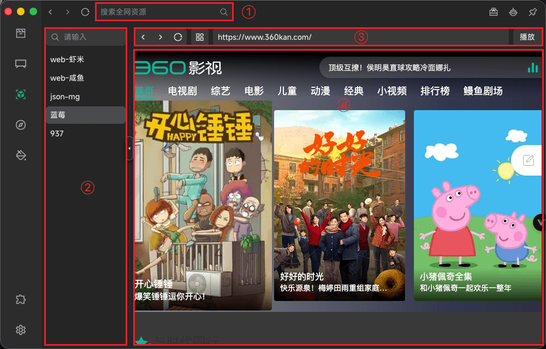The width and height of the screenshot is (546, 349).
Task: Open the compass explore sidebar icon
Action: click(21, 125)
